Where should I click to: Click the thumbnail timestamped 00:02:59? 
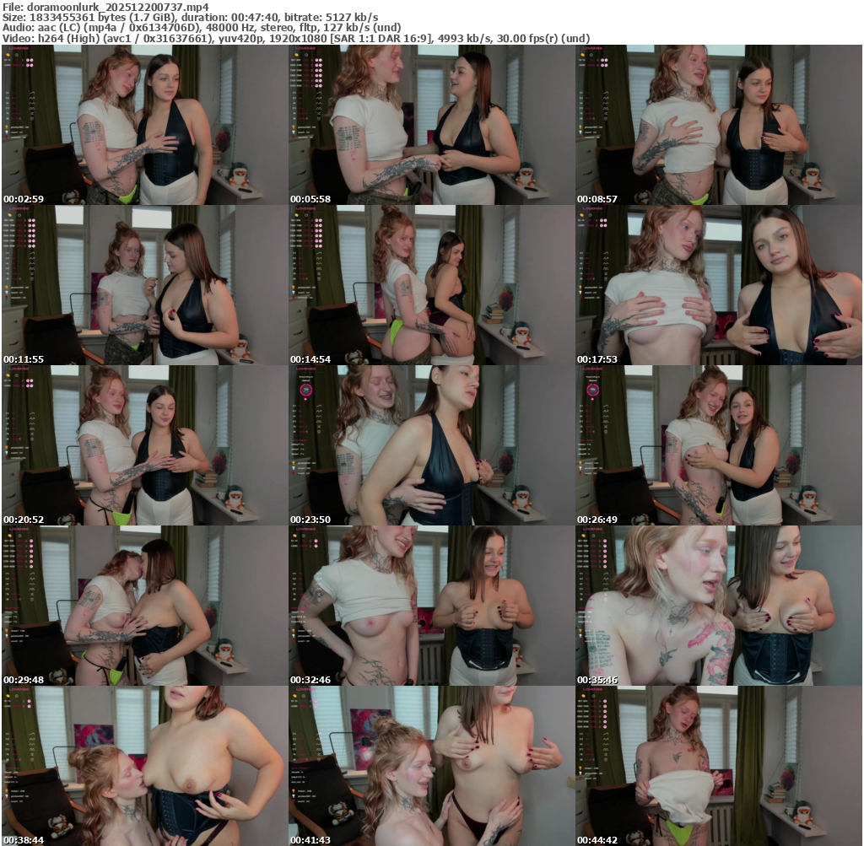[144, 125]
